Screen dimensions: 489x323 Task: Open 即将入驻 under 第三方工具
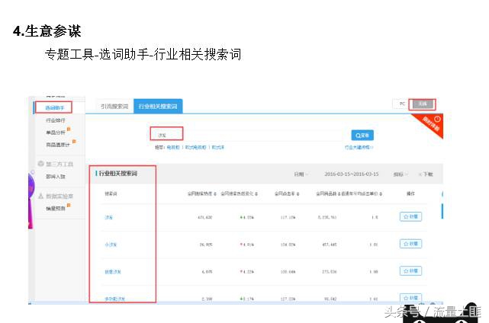56,177
